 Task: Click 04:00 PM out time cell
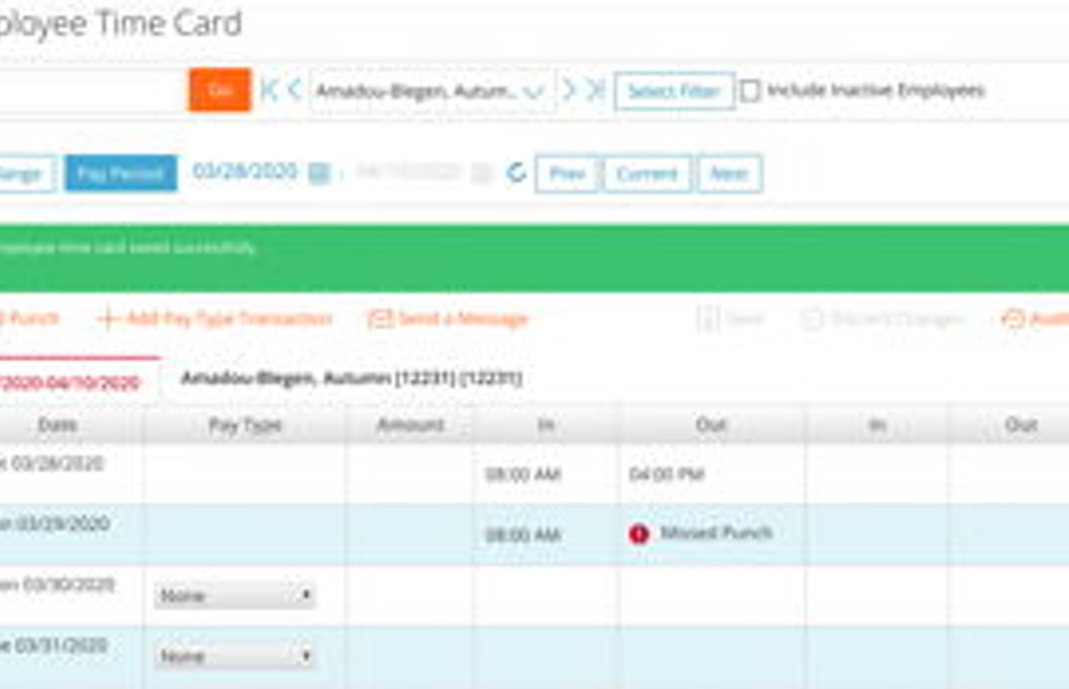click(x=666, y=475)
